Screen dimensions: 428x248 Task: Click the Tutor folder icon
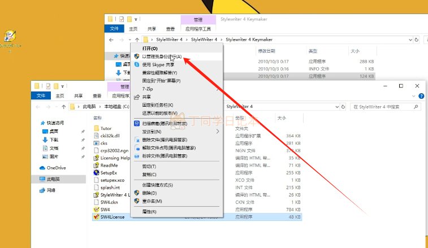click(96, 128)
